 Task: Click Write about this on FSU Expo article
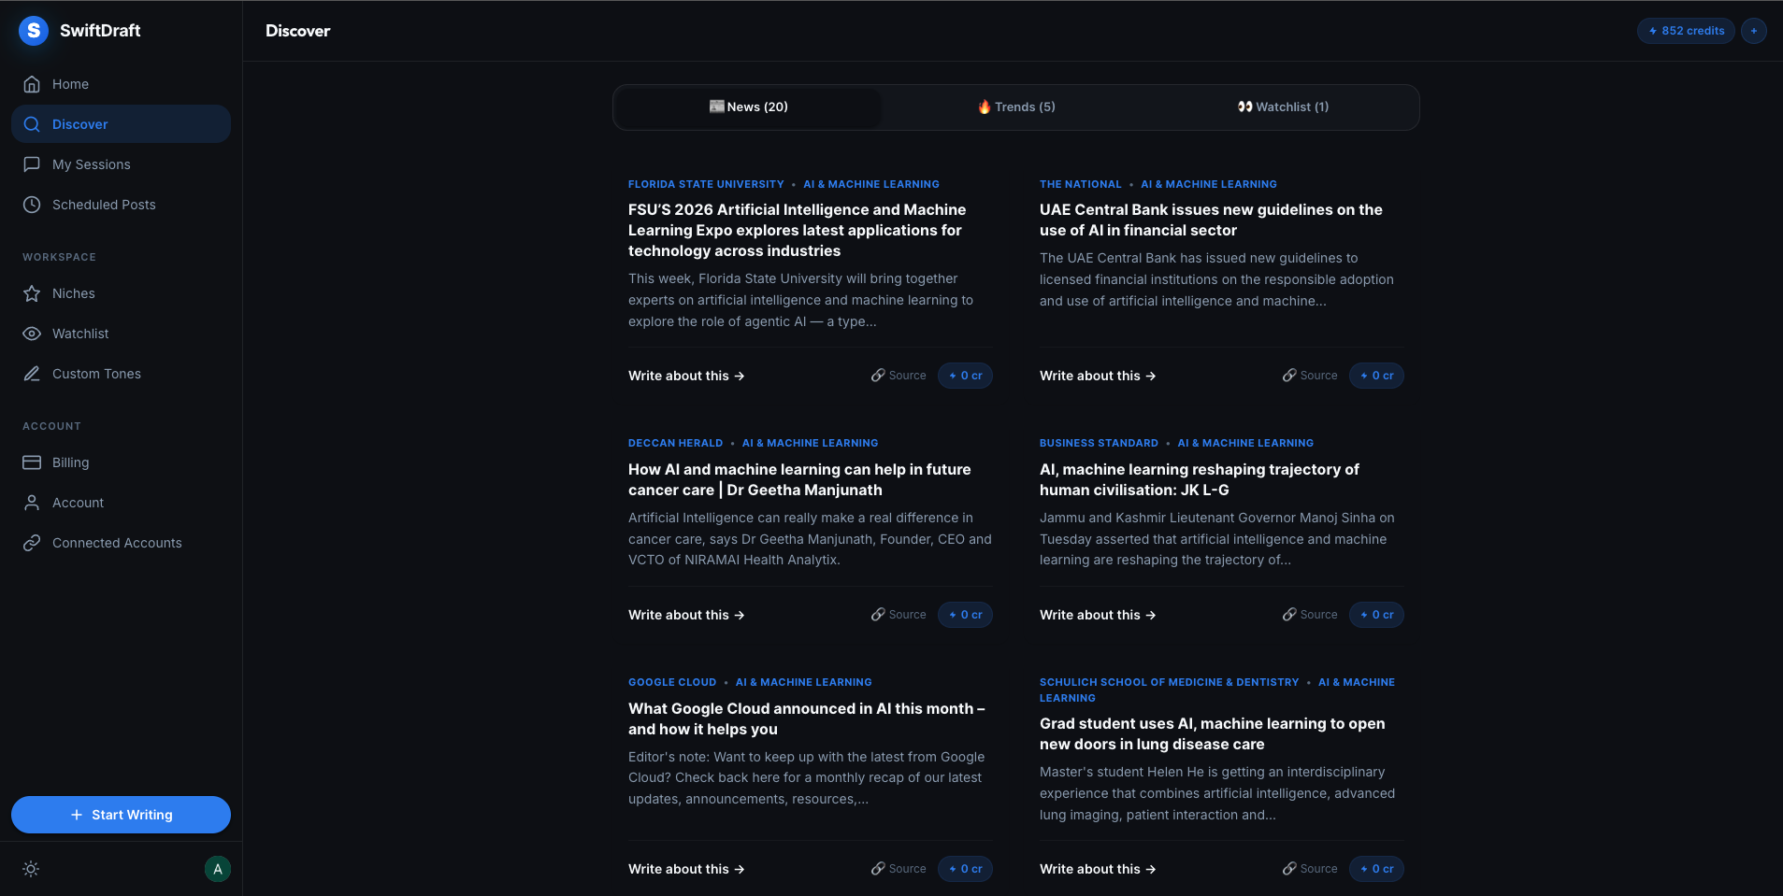click(x=685, y=376)
